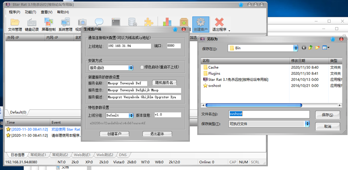The height and width of the screenshot is (170, 348).
Task: Open the 功能(T) menu
Action: (31, 12)
